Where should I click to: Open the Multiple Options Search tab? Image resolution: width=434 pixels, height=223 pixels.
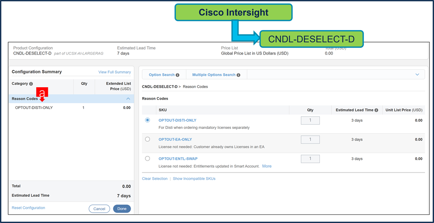[216, 75]
